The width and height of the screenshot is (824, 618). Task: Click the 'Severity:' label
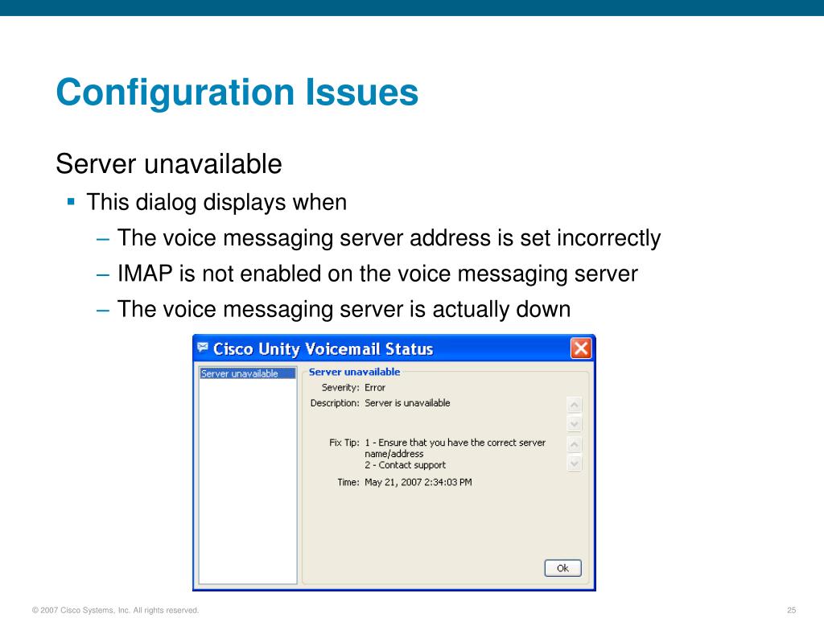(x=340, y=388)
